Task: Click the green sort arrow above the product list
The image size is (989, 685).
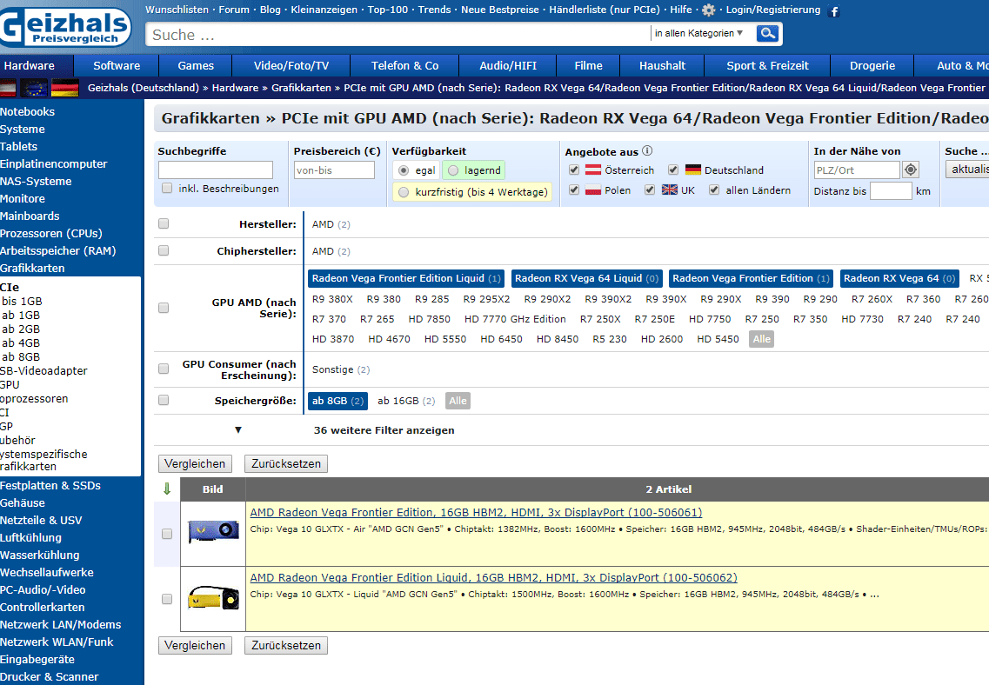Action: [x=167, y=489]
